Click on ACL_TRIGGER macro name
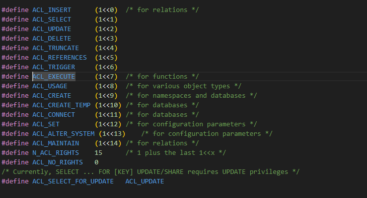 pyautogui.click(x=54, y=67)
